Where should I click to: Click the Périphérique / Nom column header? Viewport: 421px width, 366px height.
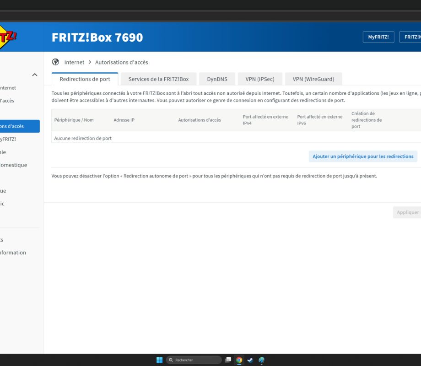tap(74, 120)
